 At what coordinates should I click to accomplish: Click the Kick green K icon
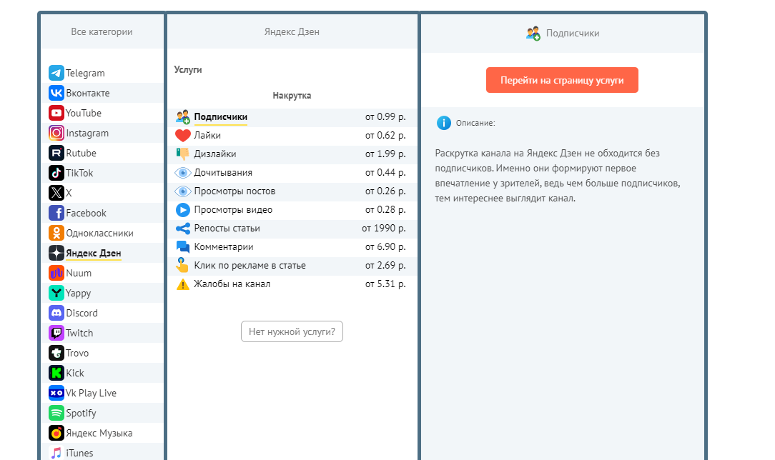pos(56,373)
